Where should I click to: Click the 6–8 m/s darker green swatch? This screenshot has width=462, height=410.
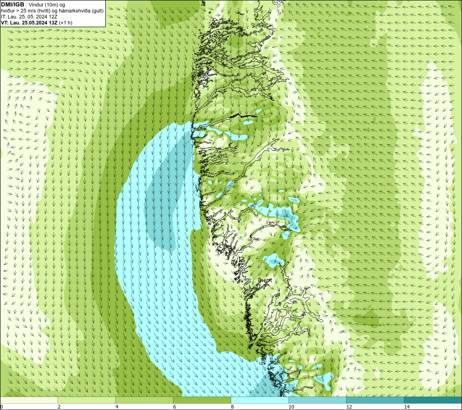(202, 400)
